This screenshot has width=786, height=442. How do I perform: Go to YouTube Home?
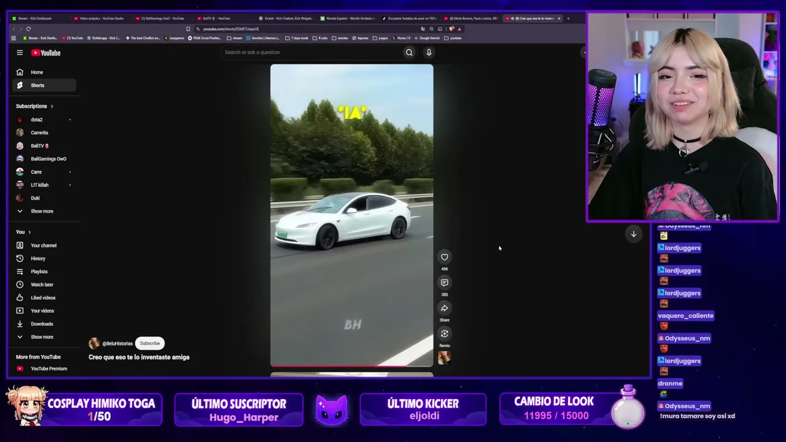(x=43, y=72)
